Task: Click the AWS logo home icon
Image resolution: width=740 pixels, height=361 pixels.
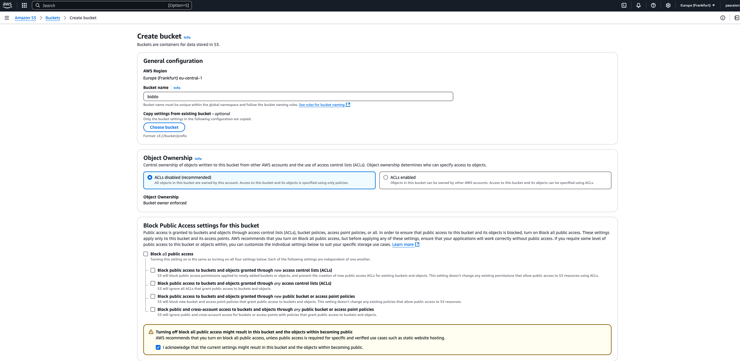Action: (x=7, y=5)
